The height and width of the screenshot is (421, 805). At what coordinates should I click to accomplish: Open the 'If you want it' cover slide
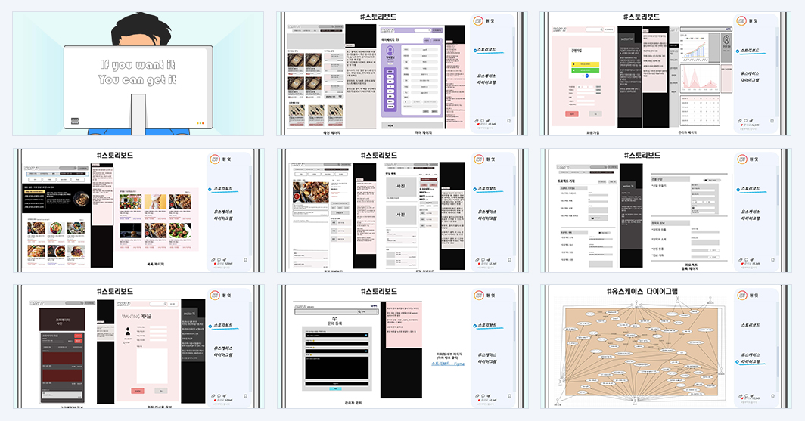coord(138,74)
